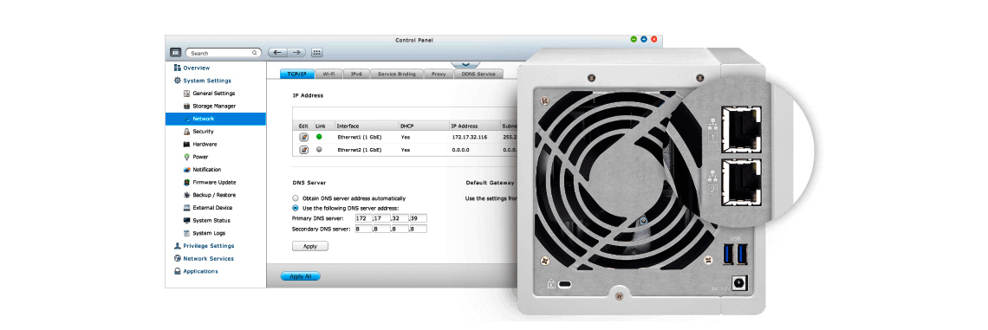Click the Network Services globe icon

point(178,258)
